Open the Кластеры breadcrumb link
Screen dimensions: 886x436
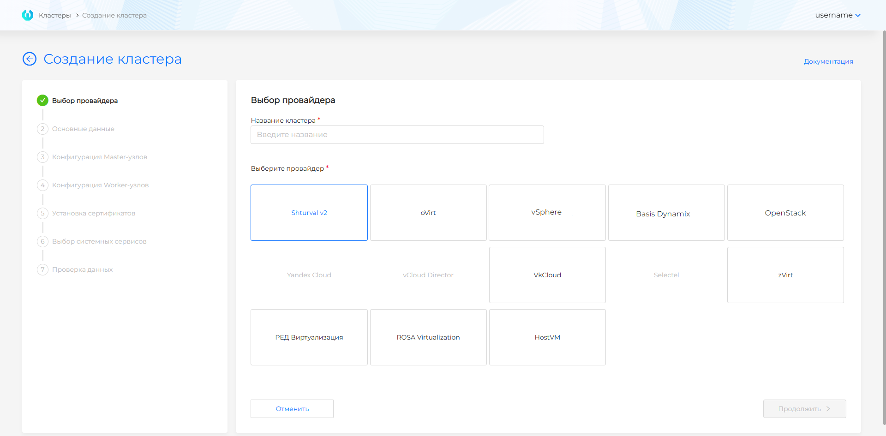[55, 15]
